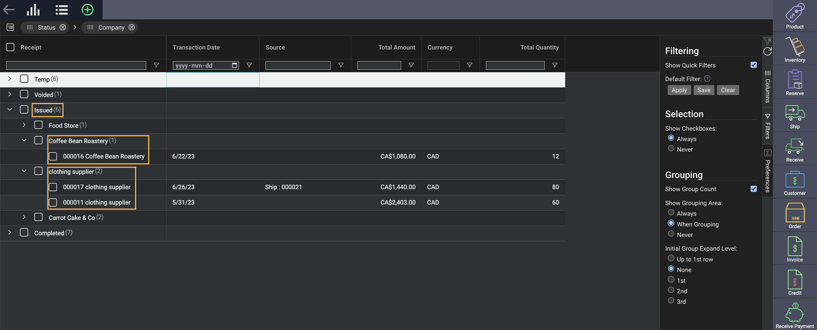The height and width of the screenshot is (330, 817).
Task: Open the bar chart view icon
Action: tap(33, 9)
